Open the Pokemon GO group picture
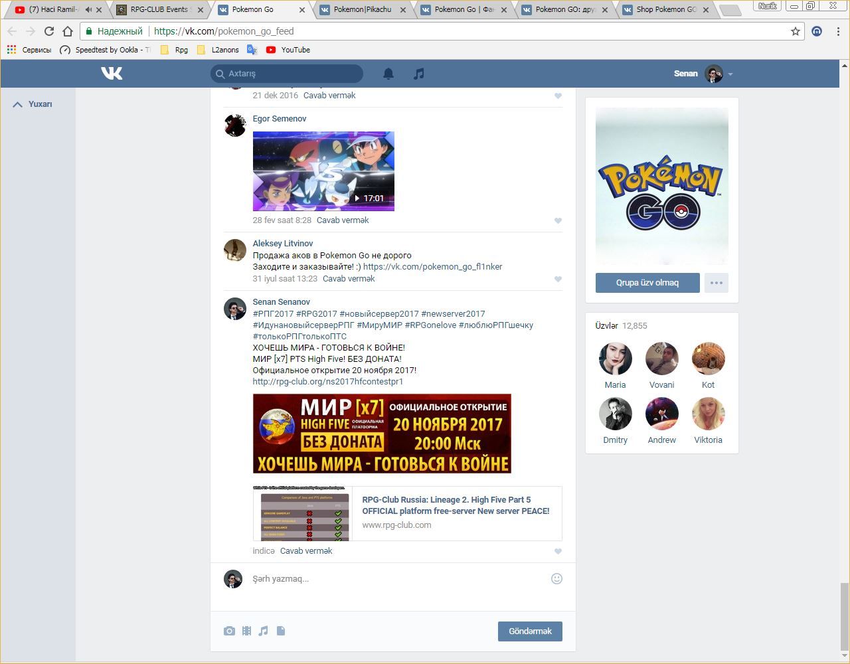Image resolution: width=850 pixels, height=664 pixels. point(662,187)
